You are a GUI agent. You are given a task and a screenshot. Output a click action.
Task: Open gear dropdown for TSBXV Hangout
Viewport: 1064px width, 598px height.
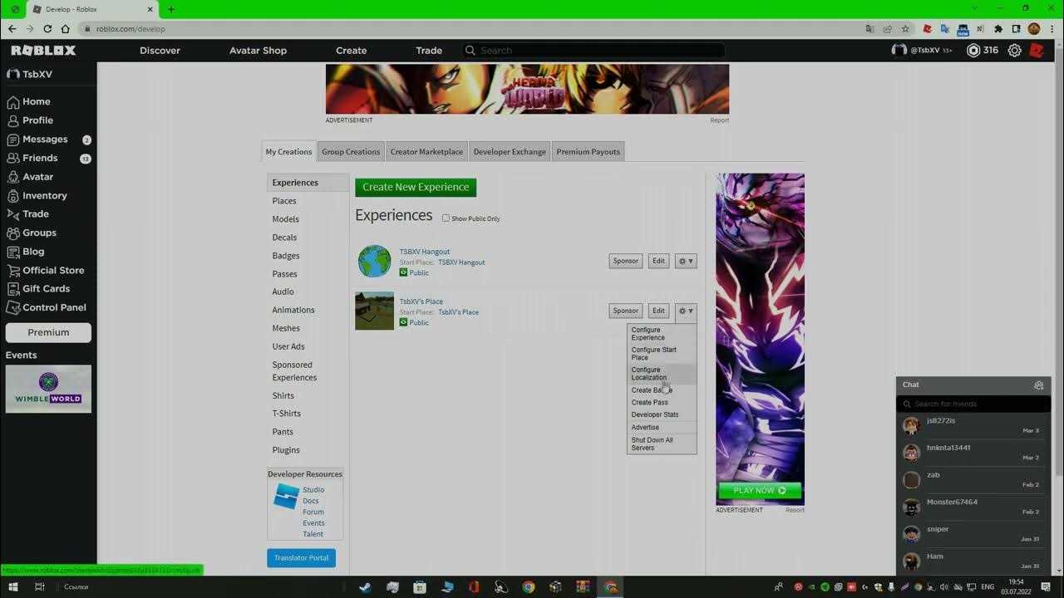pyautogui.click(x=686, y=261)
